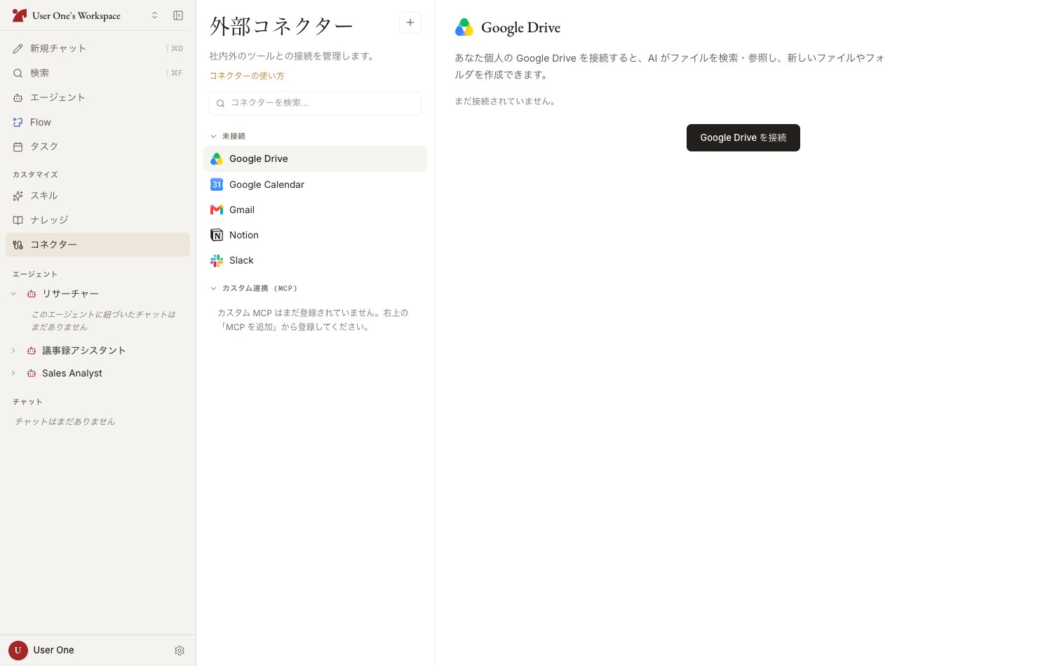
Task: Add a connector with the plus button
Action: [410, 22]
